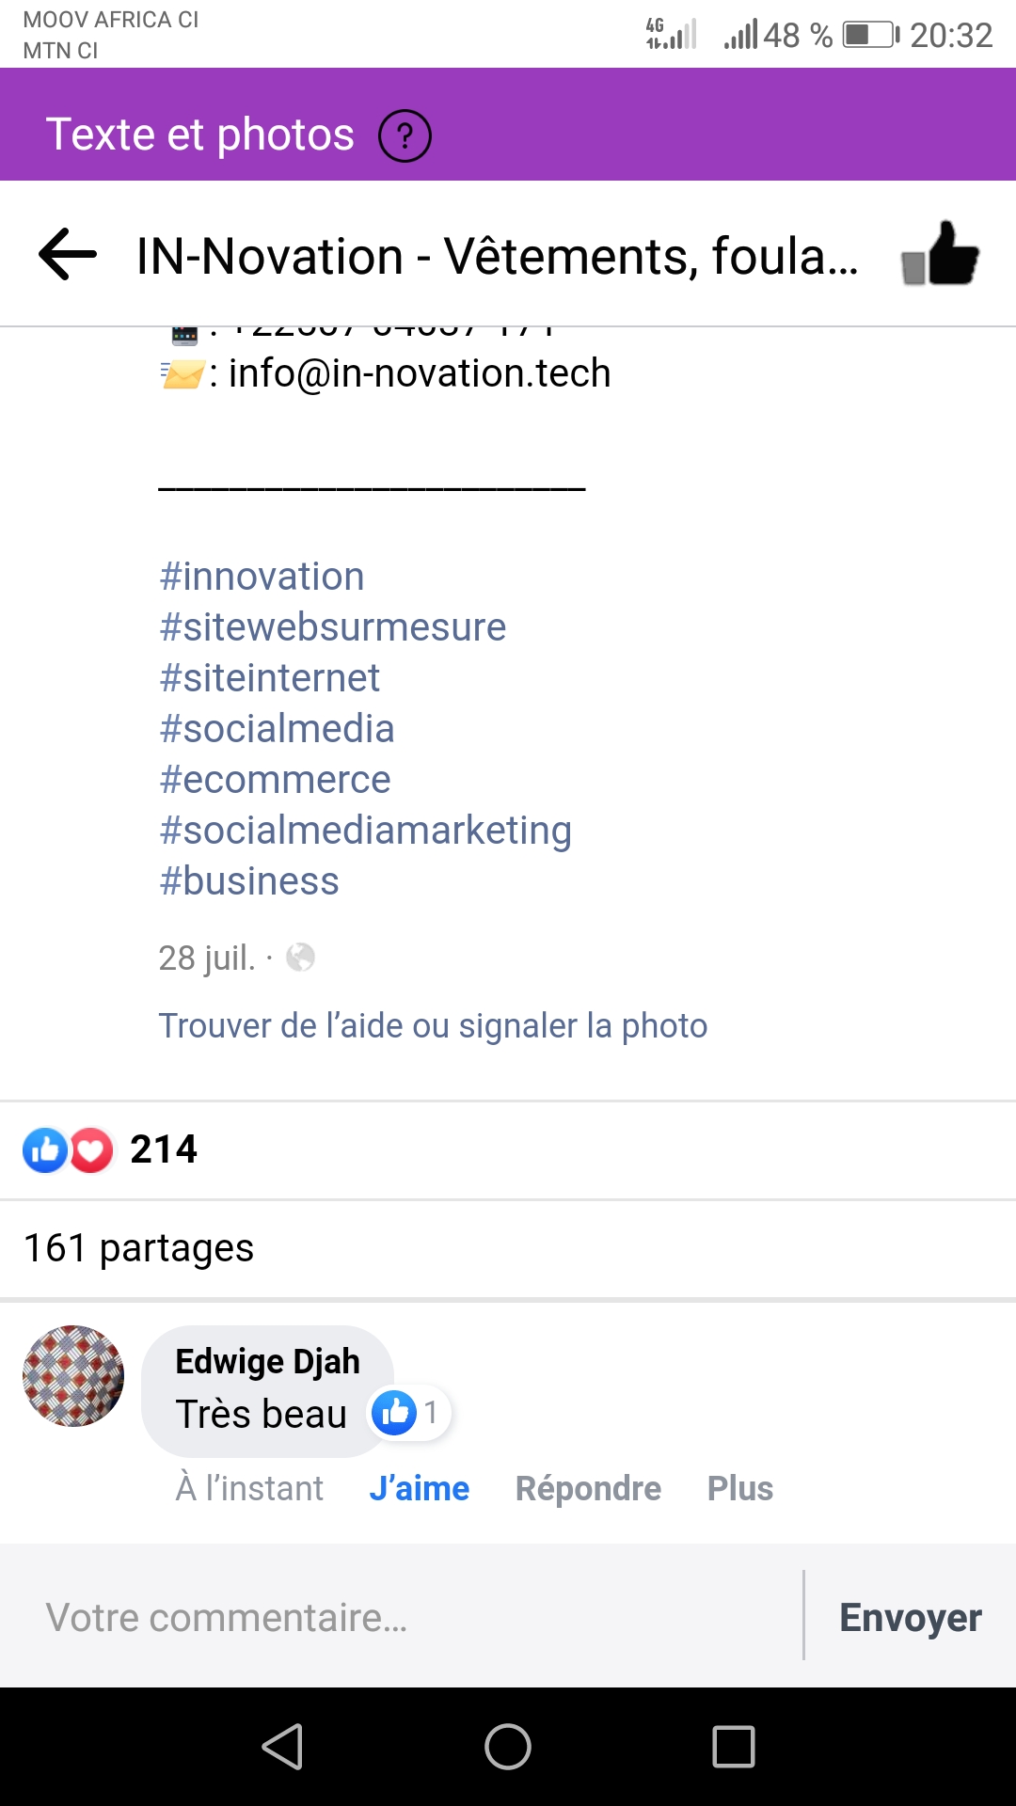Toggle J'aime on Edwige Djah's comment

419,1489
